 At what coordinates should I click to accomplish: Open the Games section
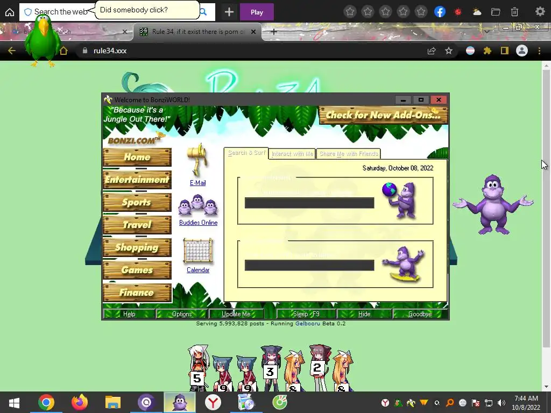[x=137, y=270]
